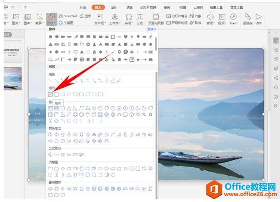
Task: Choose the plus sign in 公式形状
Action: coord(50,155)
